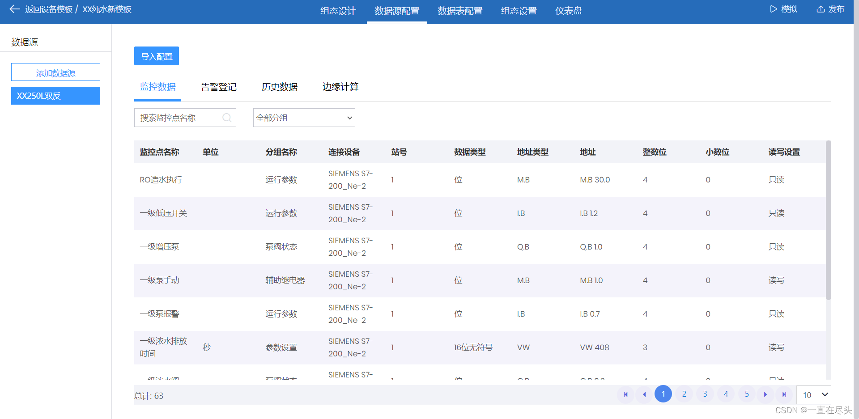Open the page size dropdown showing 10
859x419 pixels.
tap(814, 395)
